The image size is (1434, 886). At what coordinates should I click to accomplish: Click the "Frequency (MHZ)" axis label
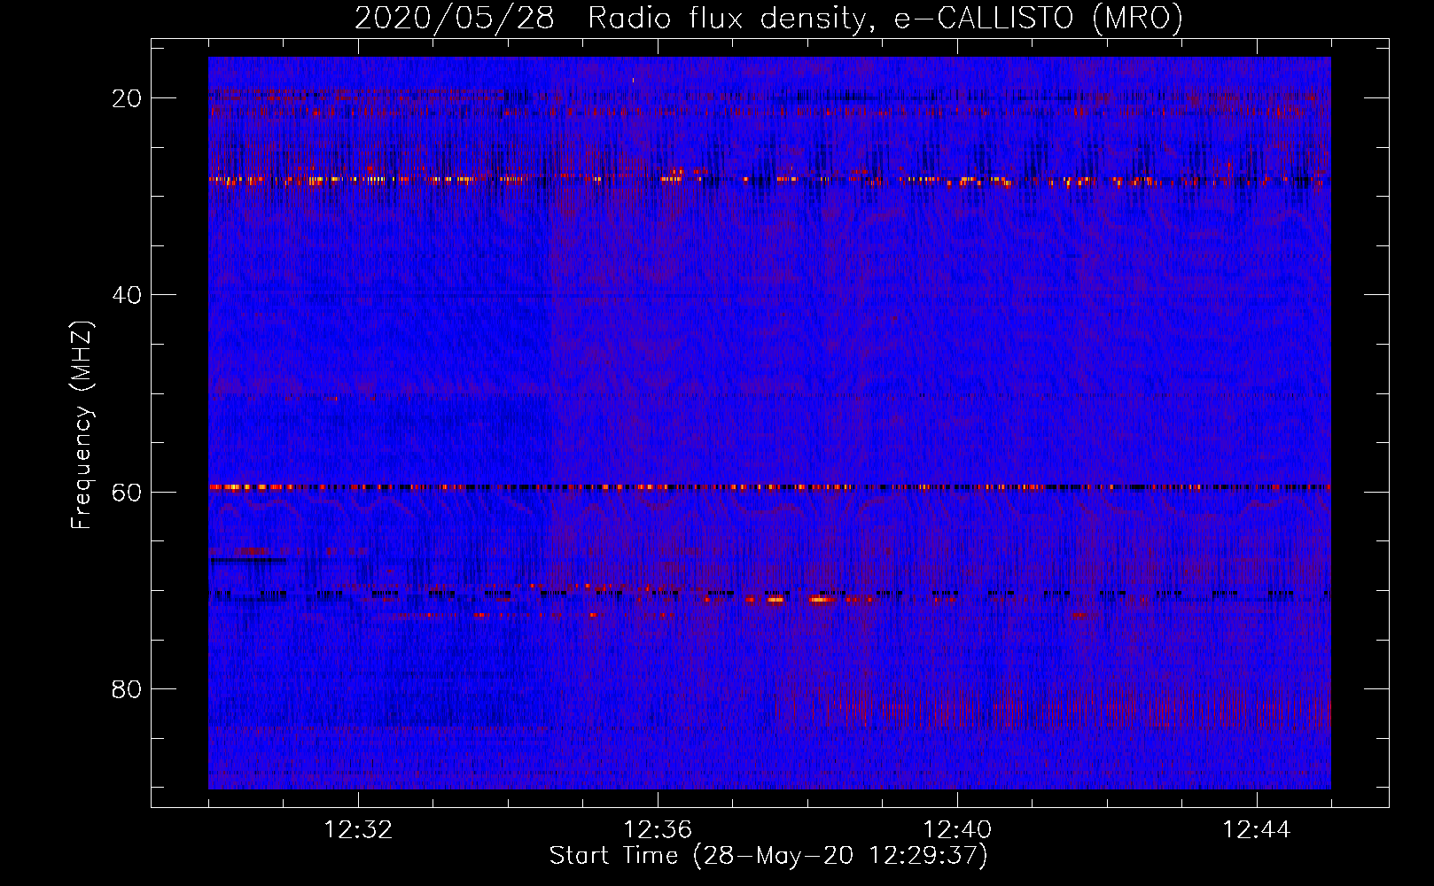pos(82,425)
